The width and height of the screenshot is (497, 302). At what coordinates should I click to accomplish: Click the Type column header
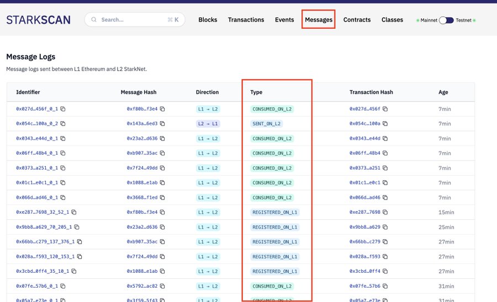[x=256, y=92]
